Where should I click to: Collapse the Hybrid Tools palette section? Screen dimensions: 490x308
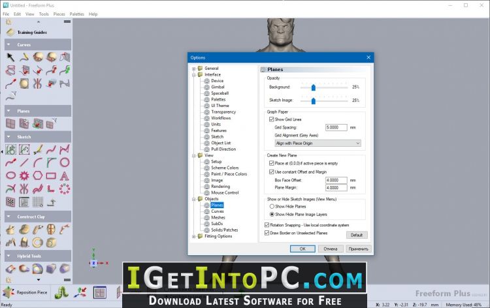8,256
